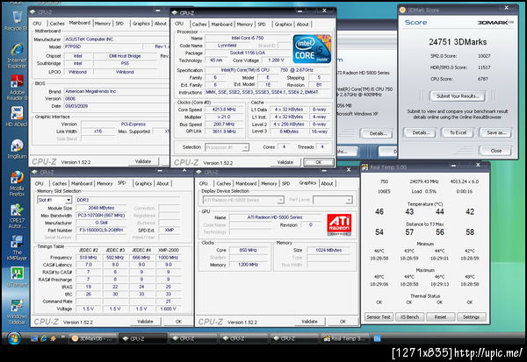Click Validate in SPD CPU-Z window
The height and width of the screenshot is (362, 527).
pyautogui.click(x=145, y=322)
